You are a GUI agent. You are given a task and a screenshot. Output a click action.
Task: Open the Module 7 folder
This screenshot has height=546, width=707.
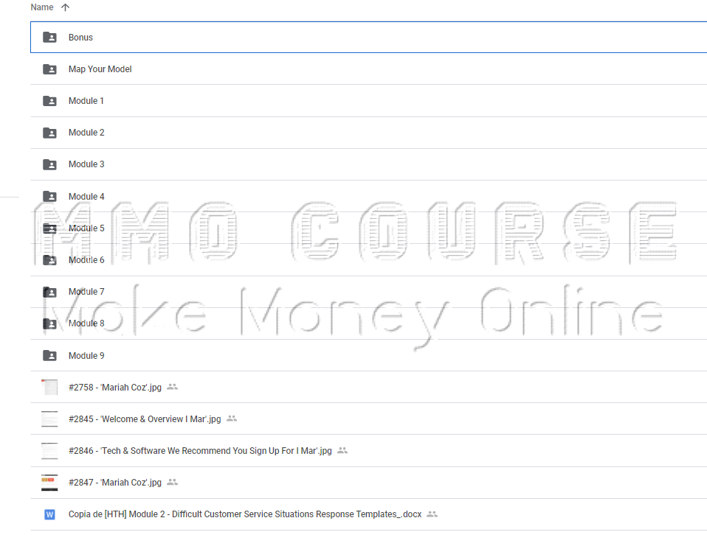(86, 292)
